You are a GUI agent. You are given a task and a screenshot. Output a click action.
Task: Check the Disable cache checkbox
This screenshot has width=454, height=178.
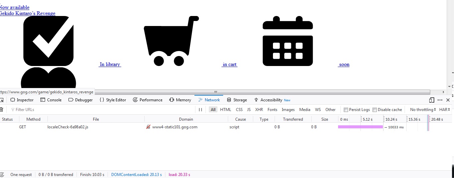374,110
